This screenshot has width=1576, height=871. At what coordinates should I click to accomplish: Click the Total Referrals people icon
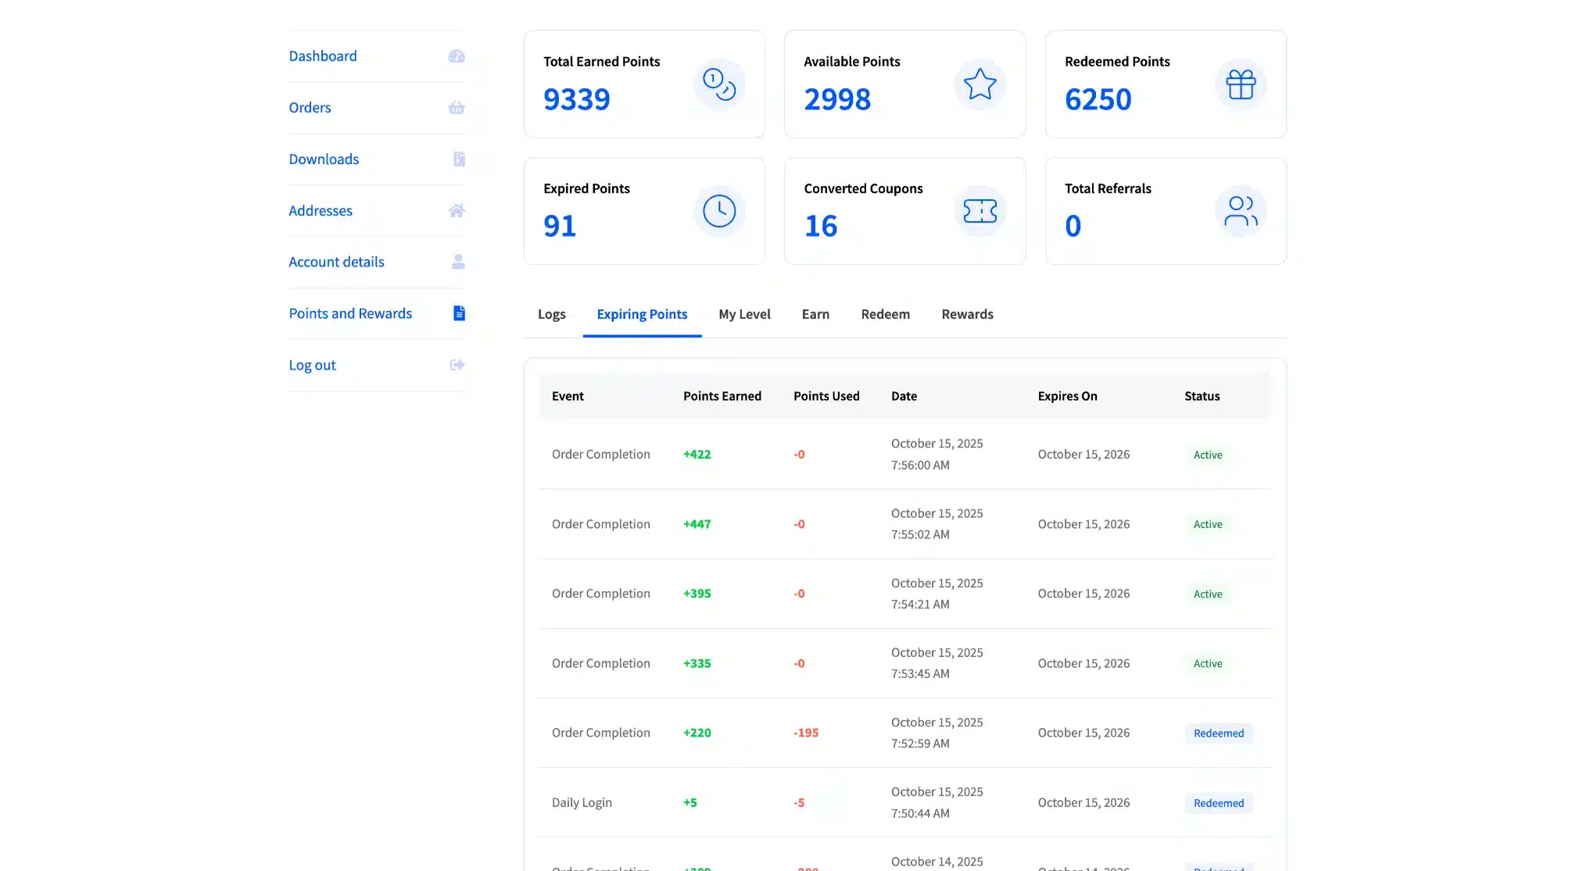[x=1241, y=211]
